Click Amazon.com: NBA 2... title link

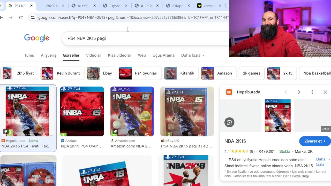131,146
